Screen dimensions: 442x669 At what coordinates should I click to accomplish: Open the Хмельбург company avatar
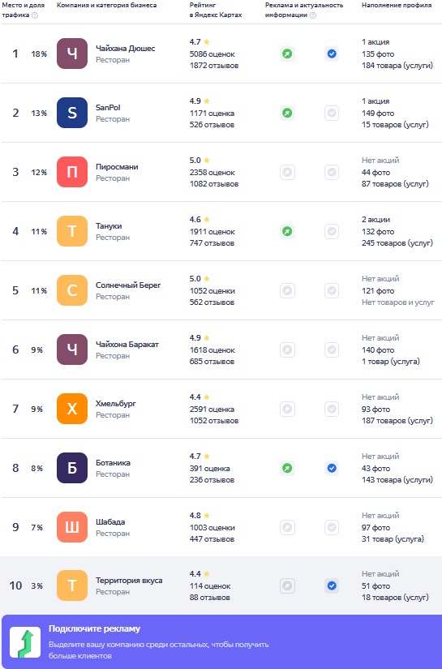(72, 409)
